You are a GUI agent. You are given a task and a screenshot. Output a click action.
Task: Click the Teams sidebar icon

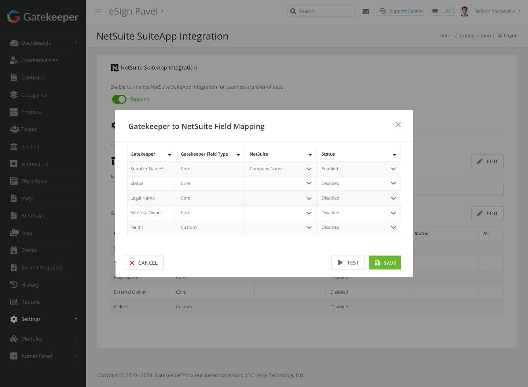[14, 129]
